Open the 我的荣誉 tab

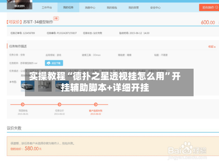point(134,7)
